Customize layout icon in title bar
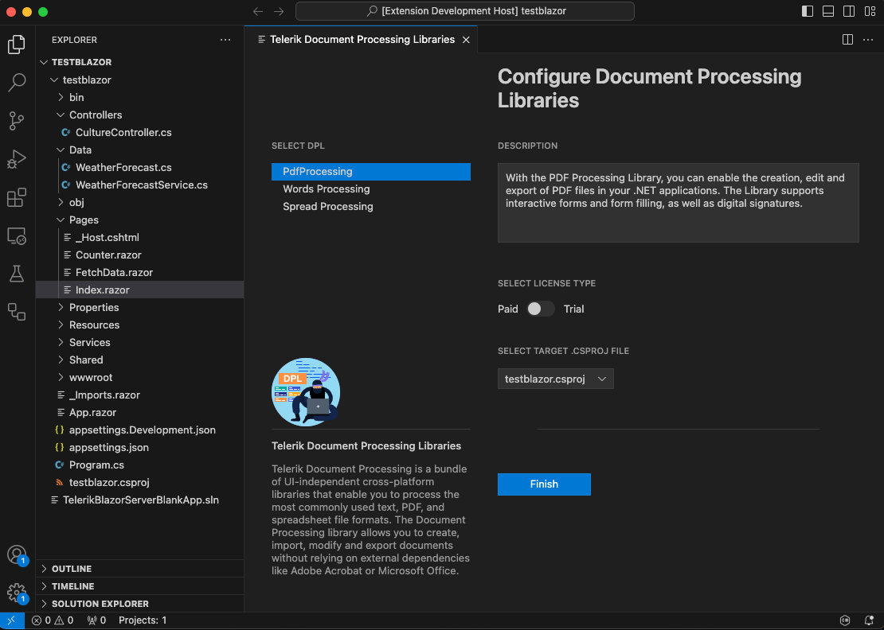 (x=870, y=11)
